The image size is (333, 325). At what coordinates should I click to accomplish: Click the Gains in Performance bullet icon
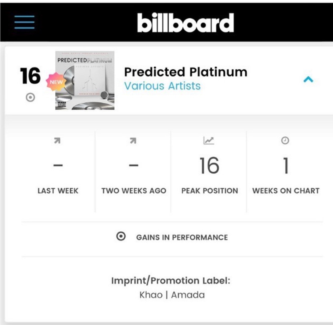121,237
